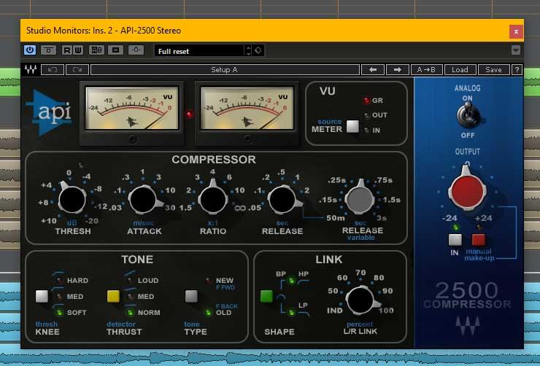540x366 pixels.
Task: Click the NEW F FWD type LED
Action: click(x=209, y=281)
